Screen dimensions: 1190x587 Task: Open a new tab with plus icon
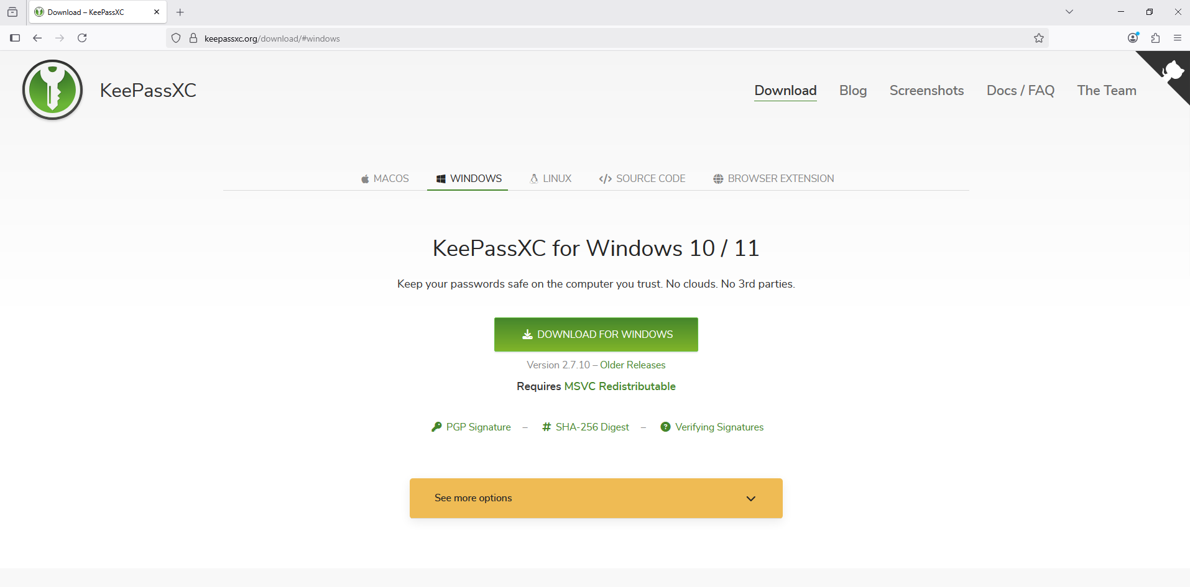[x=180, y=12]
